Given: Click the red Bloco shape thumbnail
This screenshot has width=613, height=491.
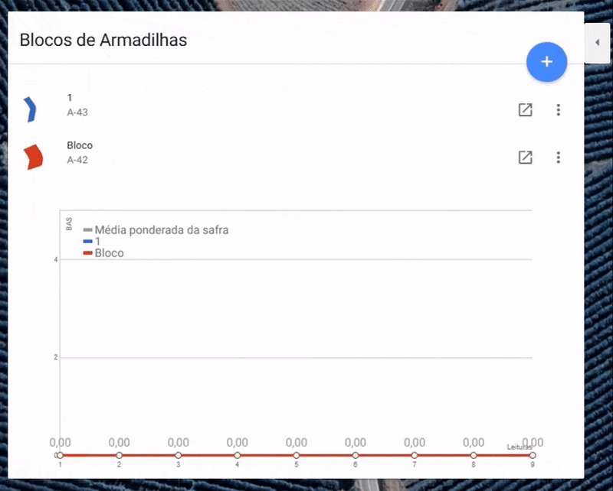Looking at the screenshot, I should coord(33,157).
